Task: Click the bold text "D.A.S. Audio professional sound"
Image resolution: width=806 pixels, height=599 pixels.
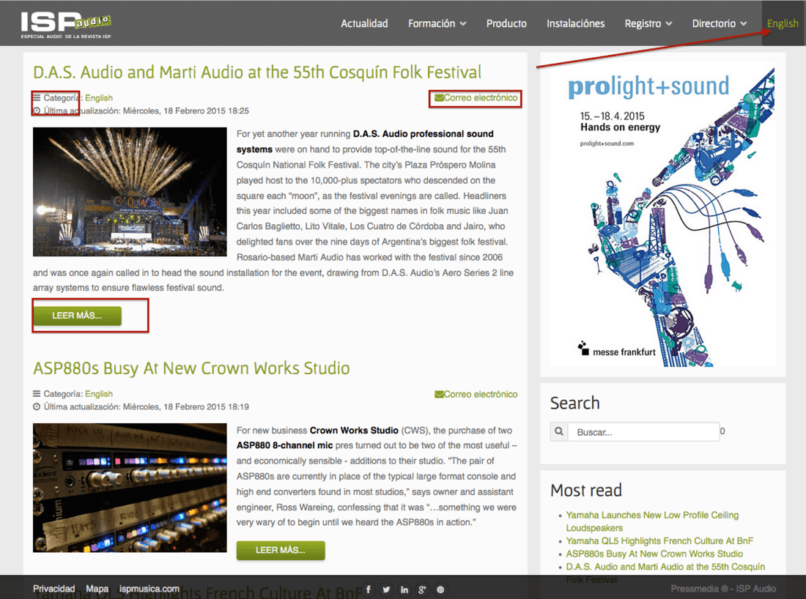Action: point(423,133)
